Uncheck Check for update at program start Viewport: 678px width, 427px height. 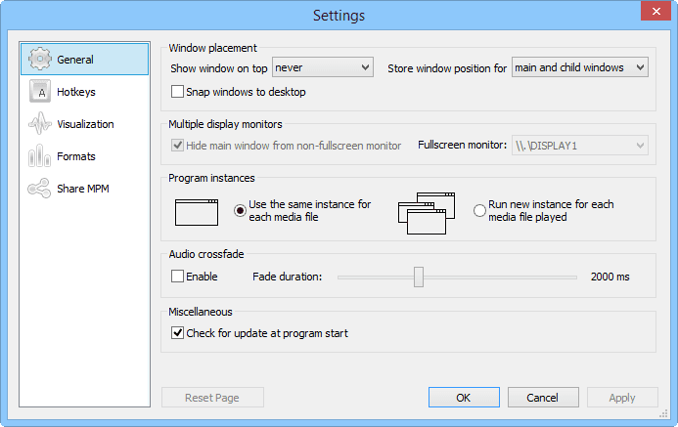pyautogui.click(x=177, y=333)
